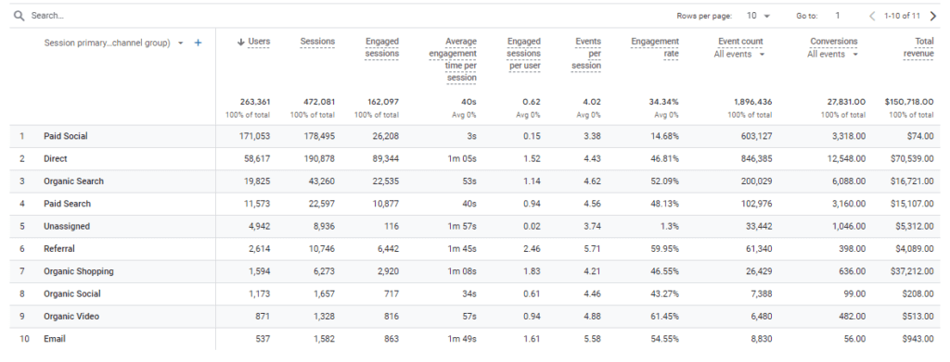Click Referral engaged sessions per user 2.46
The width and height of the screenshot is (950, 362).
pyautogui.click(x=532, y=249)
